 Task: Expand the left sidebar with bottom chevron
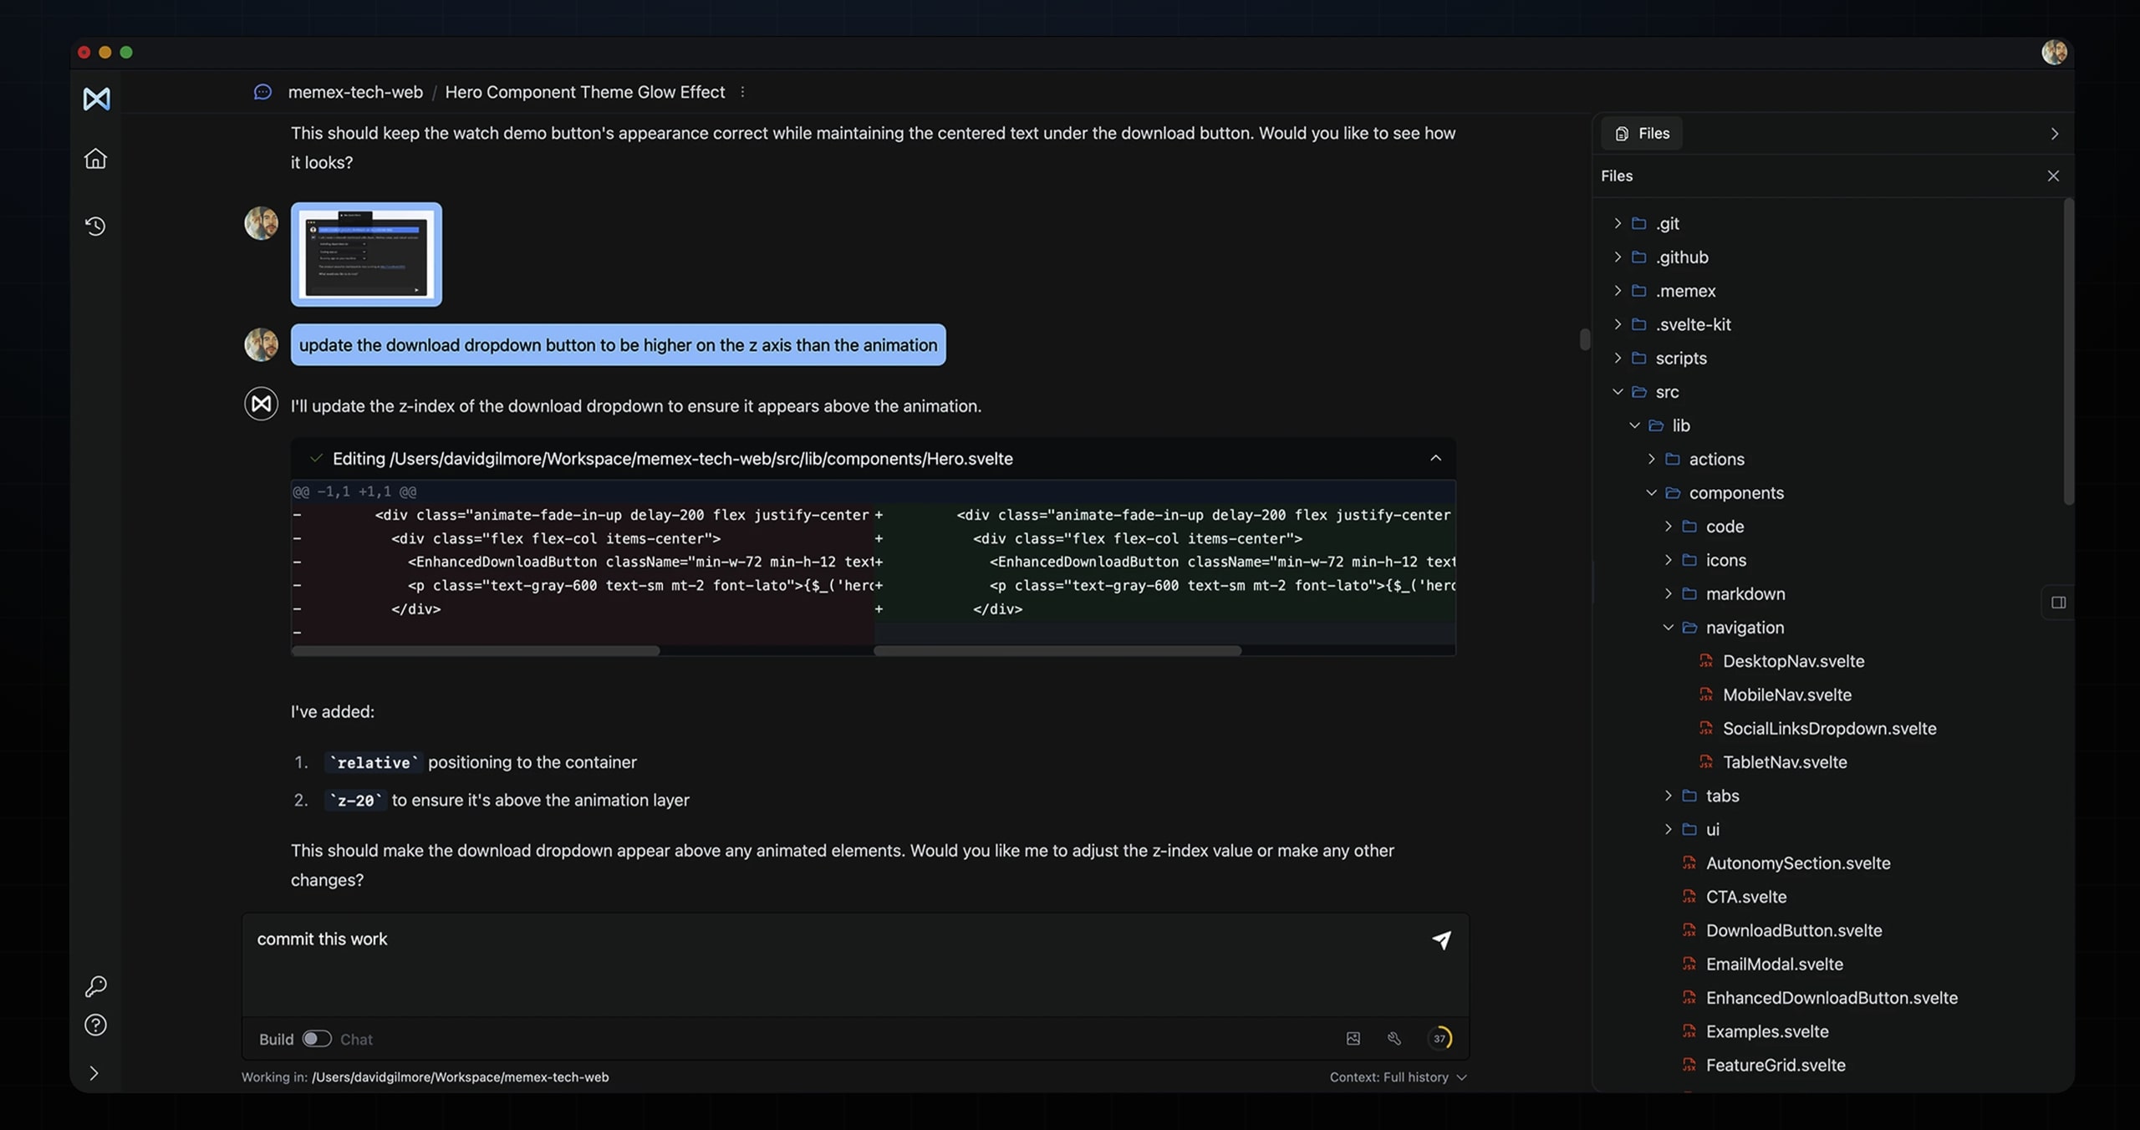click(x=94, y=1072)
